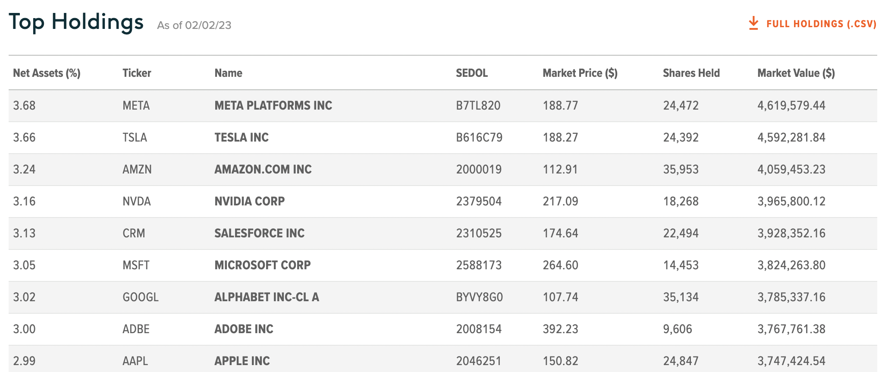This screenshot has width=885, height=372.
Task: Click market price 188.27
Action: tap(560, 137)
